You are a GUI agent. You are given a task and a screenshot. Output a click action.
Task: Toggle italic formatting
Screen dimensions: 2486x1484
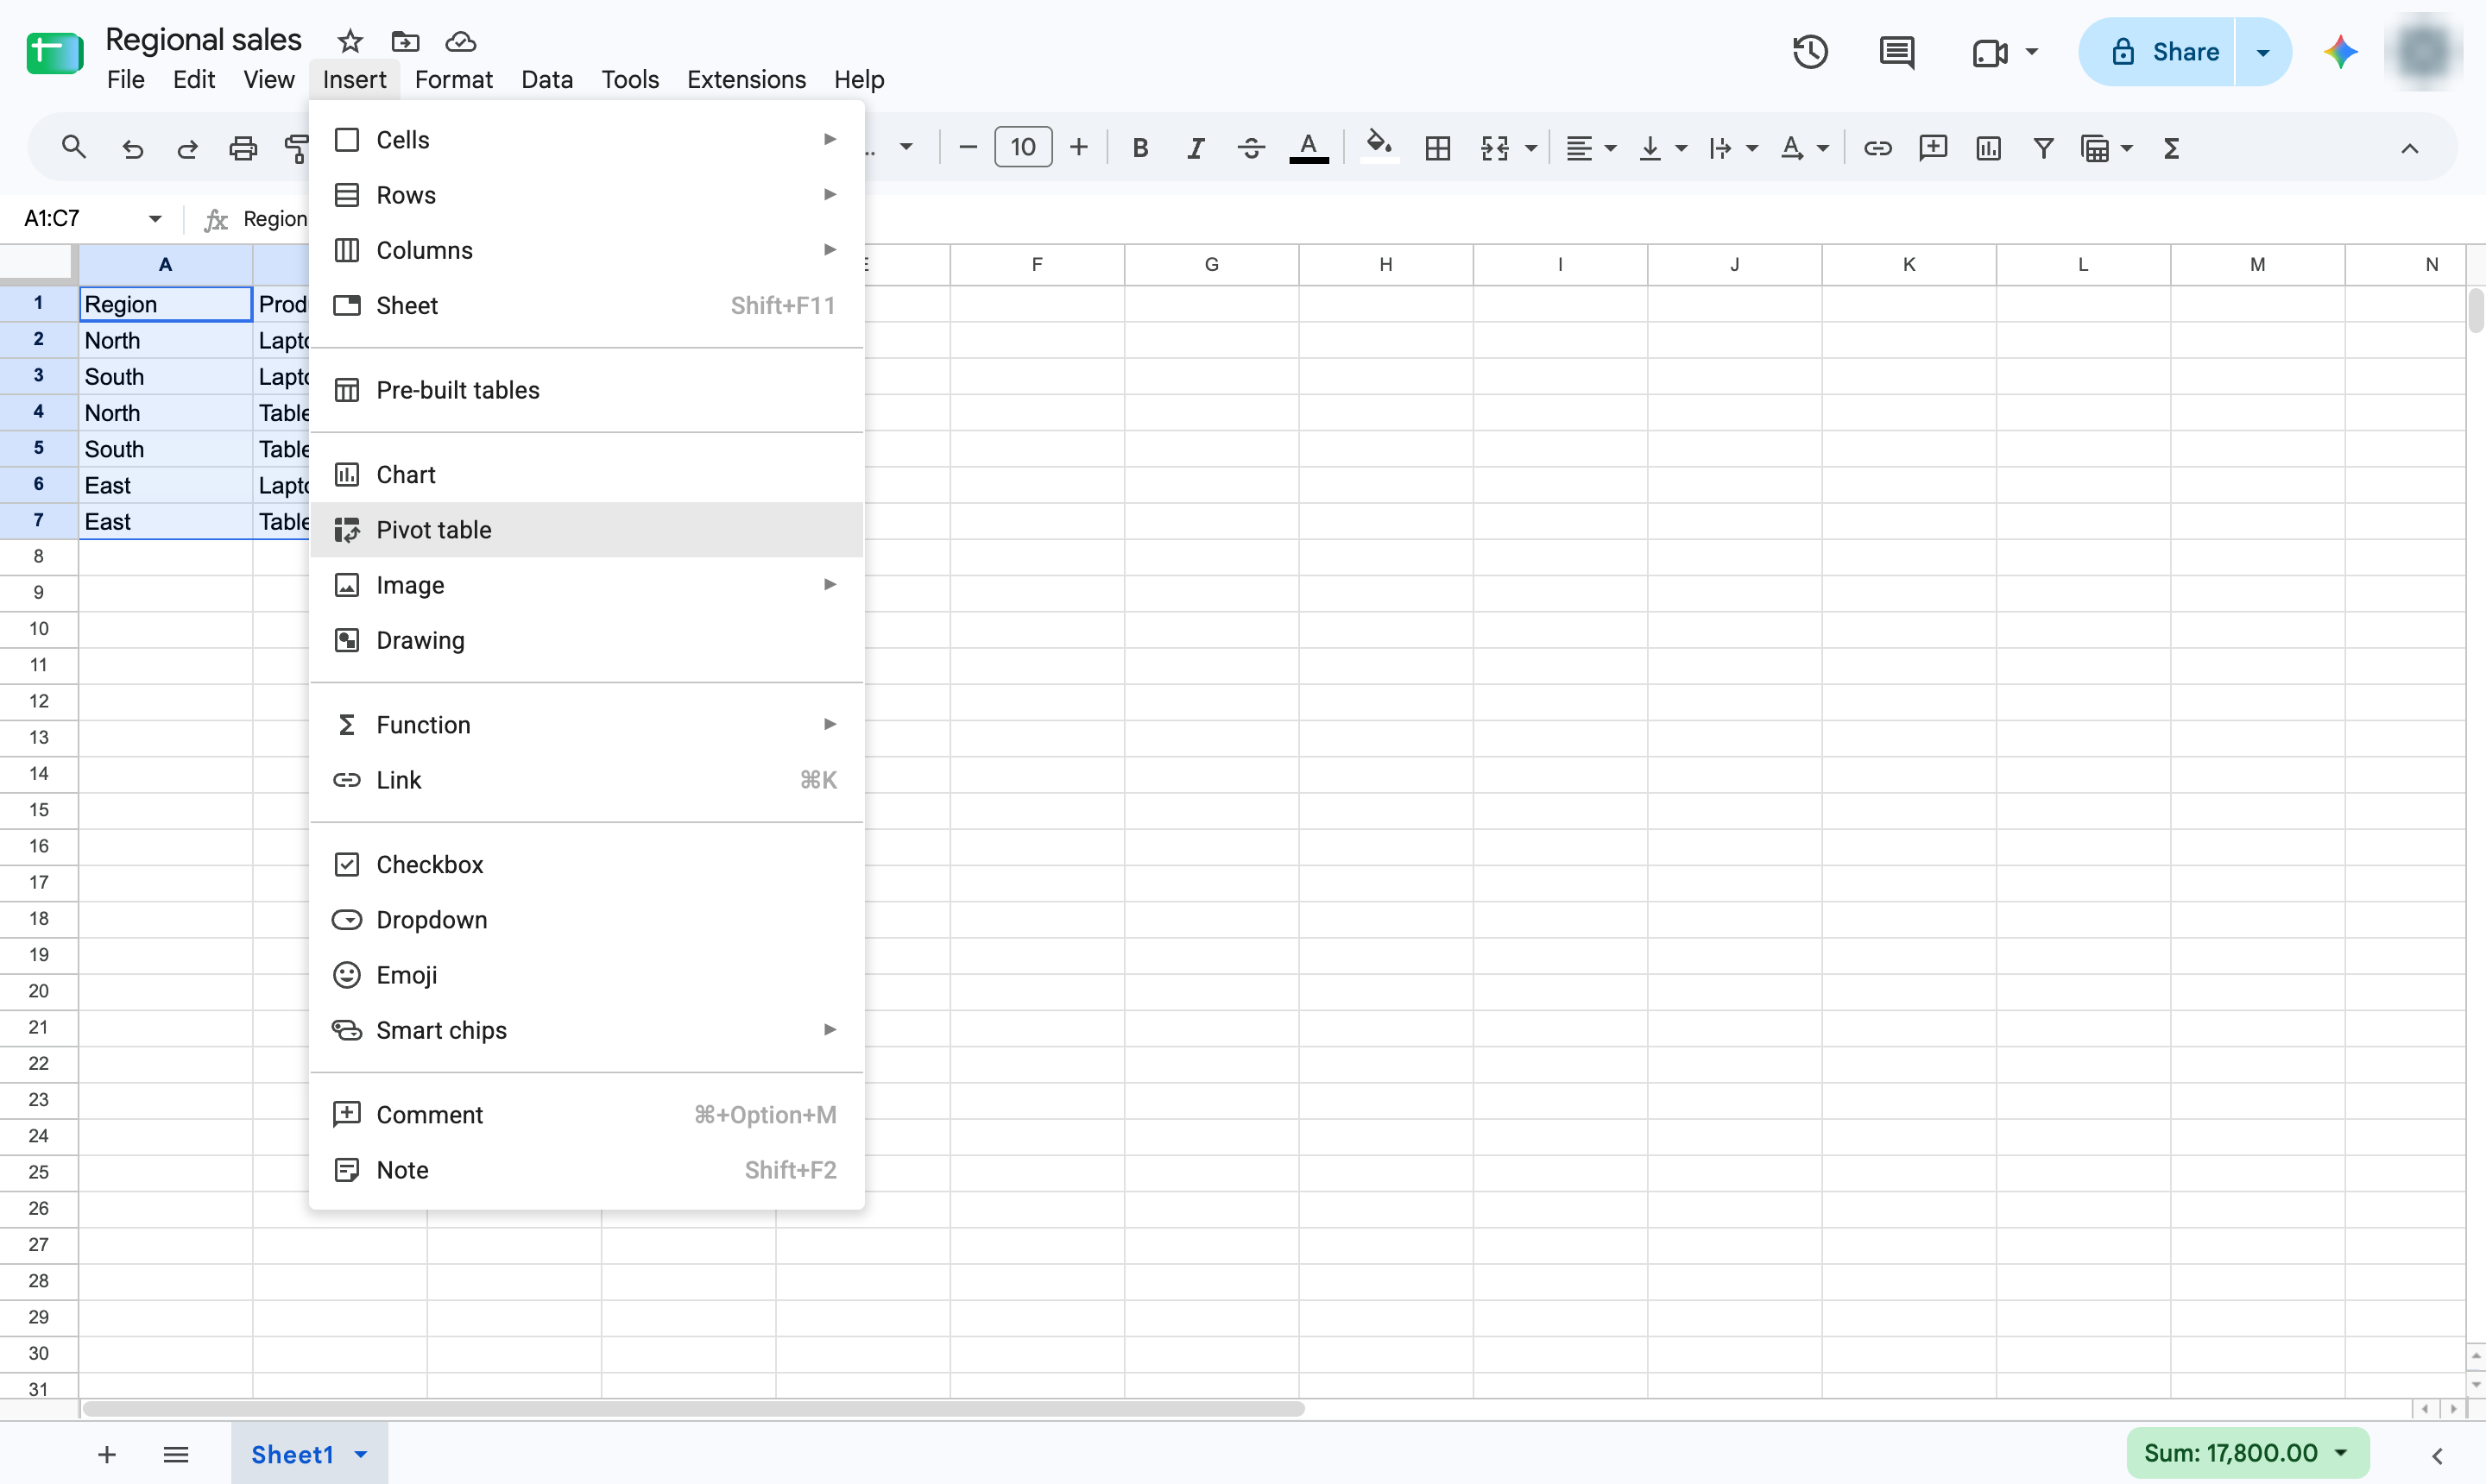point(1196,148)
